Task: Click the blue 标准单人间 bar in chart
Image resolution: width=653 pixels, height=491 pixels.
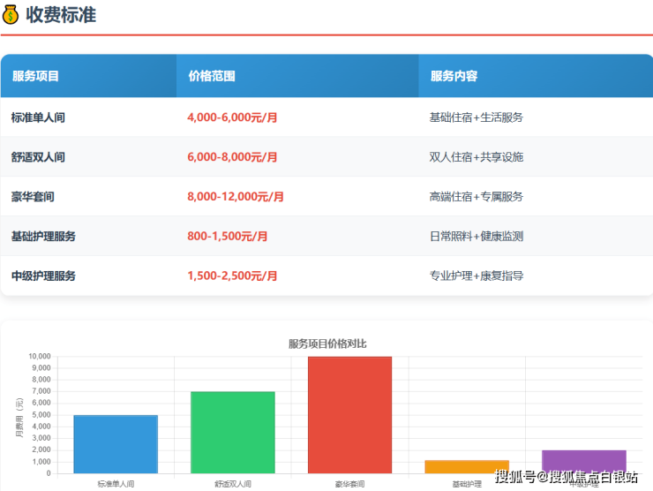Action: 116,444
